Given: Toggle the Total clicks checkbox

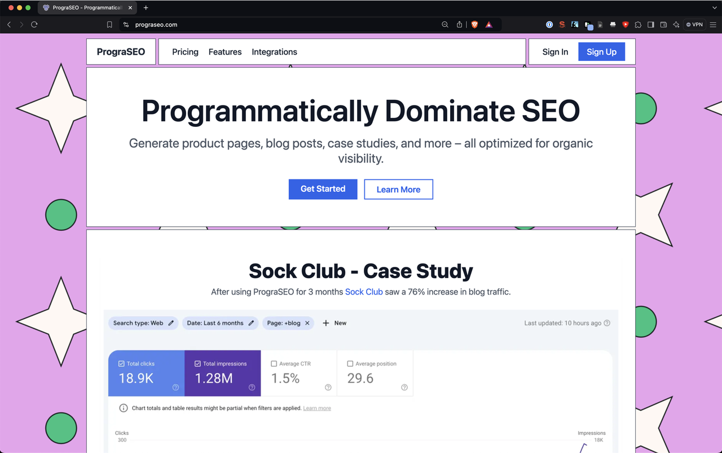Looking at the screenshot, I should [121, 364].
